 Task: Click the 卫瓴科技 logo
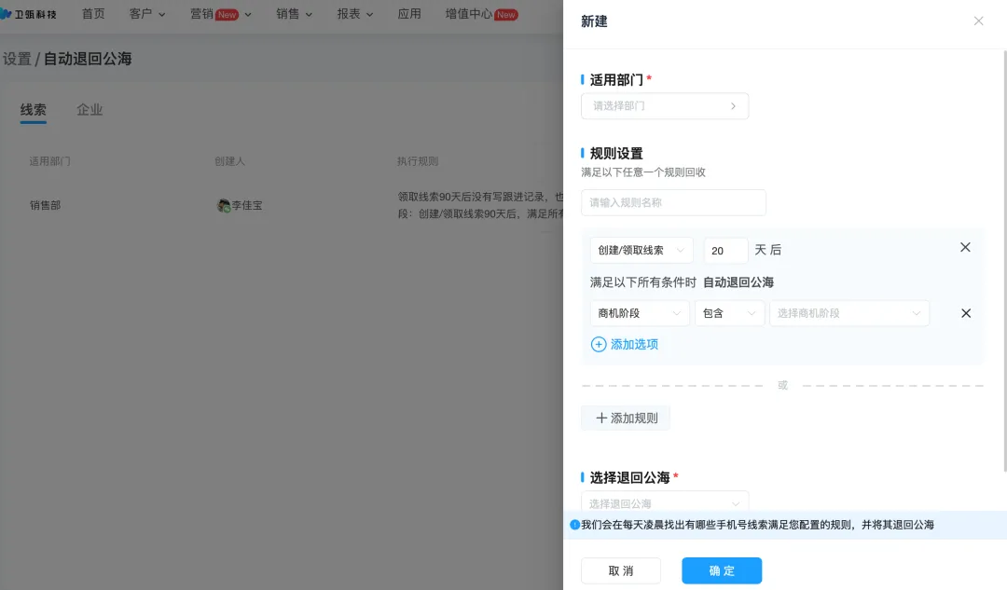[x=28, y=13]
